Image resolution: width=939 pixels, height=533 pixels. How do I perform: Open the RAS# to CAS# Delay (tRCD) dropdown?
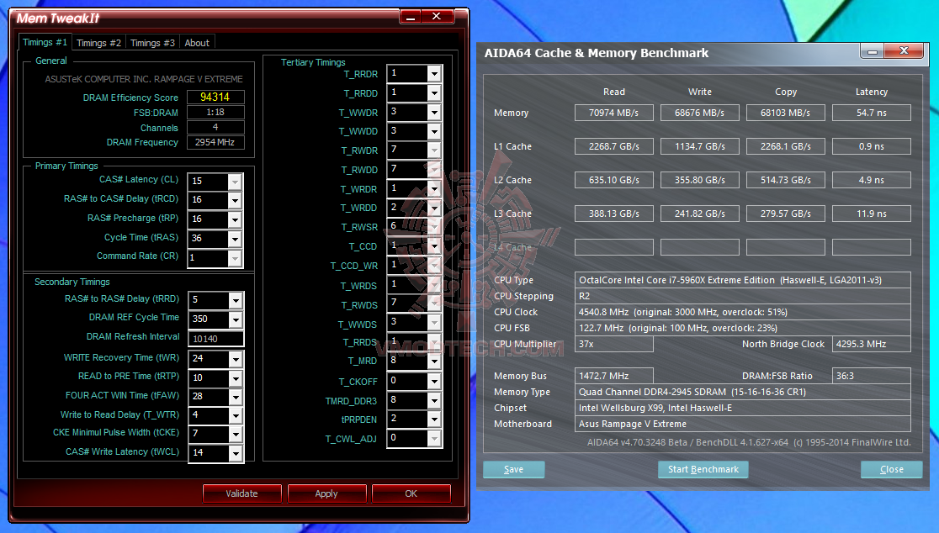pyautogui.click(x=235, y=200)
